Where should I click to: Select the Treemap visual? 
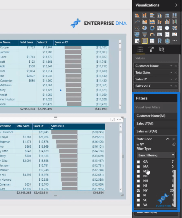pyautogui.click(x=159, y=28)
